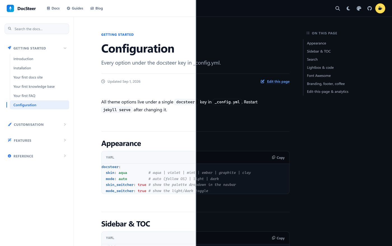Jump to Branding, footer, coffee section
Viewport: 392px width, 246px height.
(326, 84)
